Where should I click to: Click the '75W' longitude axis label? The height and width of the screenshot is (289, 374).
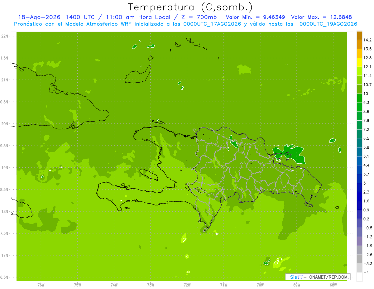78,285
